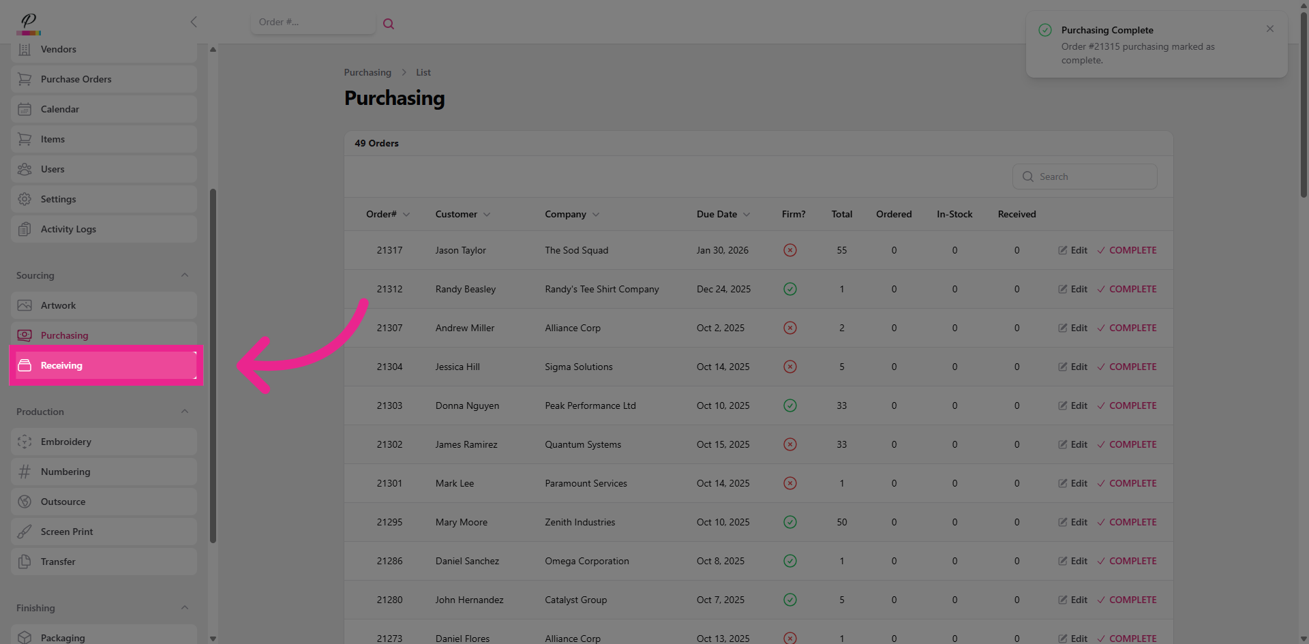Click the green Firm checkmark for order 21312
This screenshot has height=644, width=1309.
789,289
